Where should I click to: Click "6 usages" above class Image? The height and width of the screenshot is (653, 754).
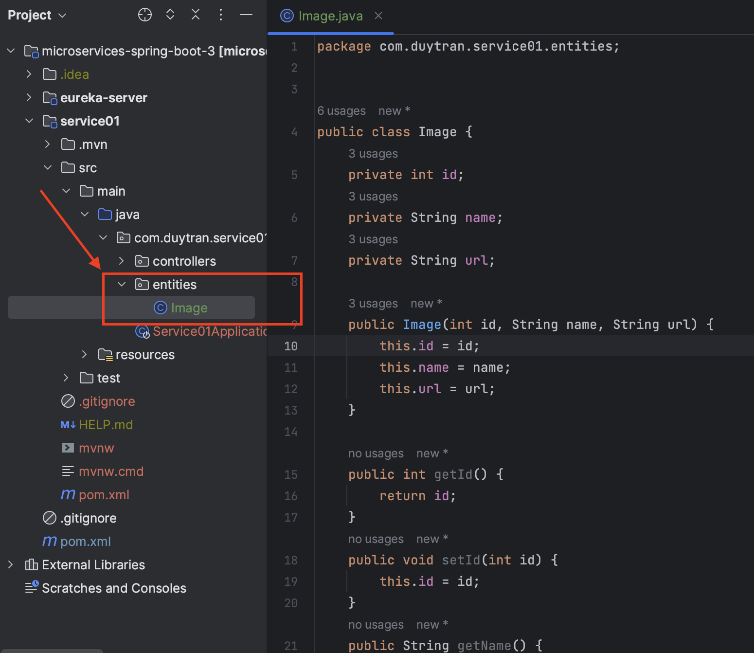[341, 110]
